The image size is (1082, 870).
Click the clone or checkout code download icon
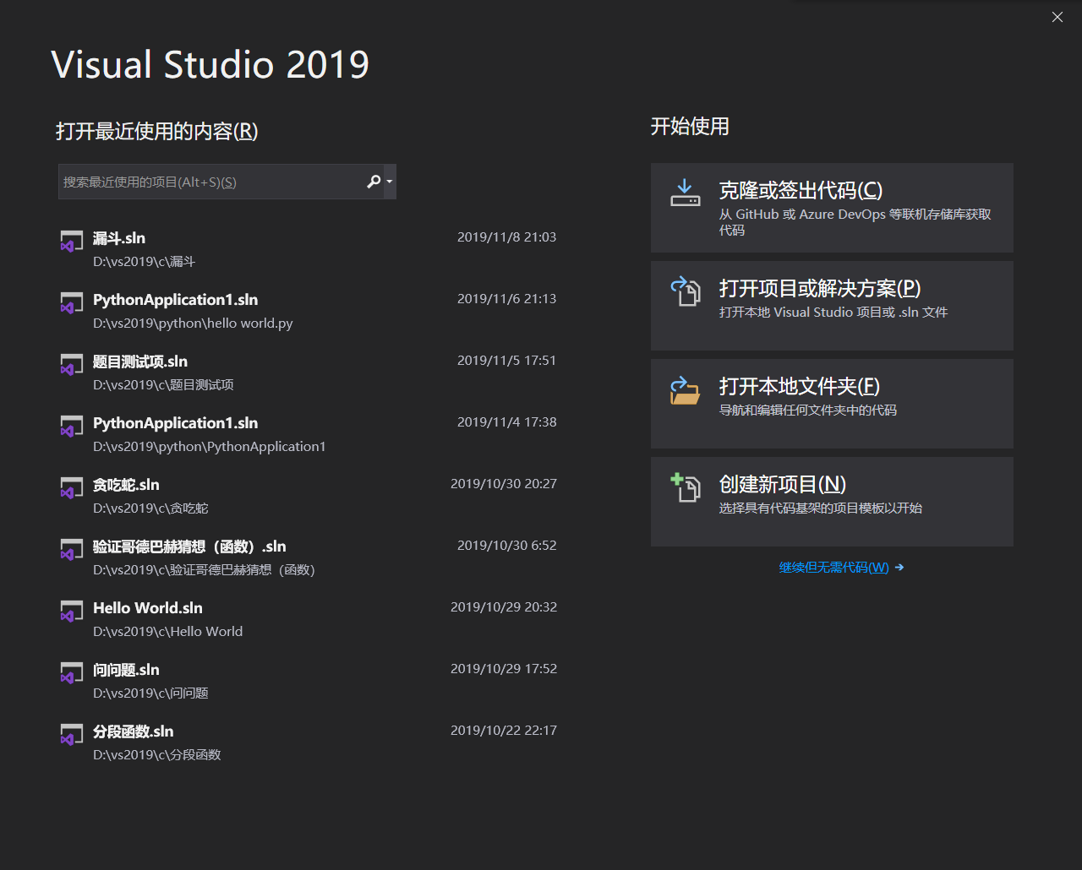(686, 193)
